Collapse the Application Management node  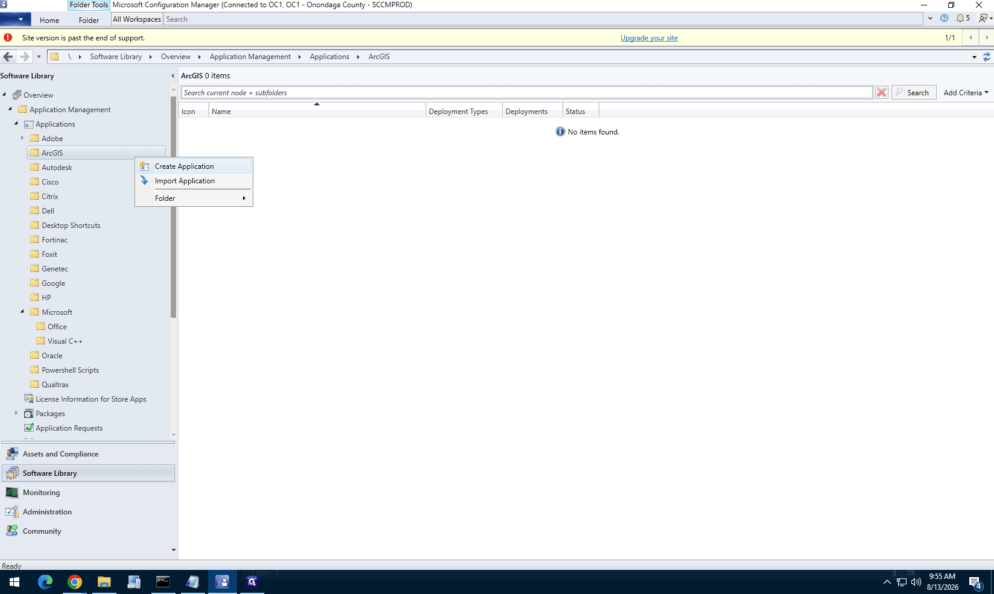(x=10, y=109)
